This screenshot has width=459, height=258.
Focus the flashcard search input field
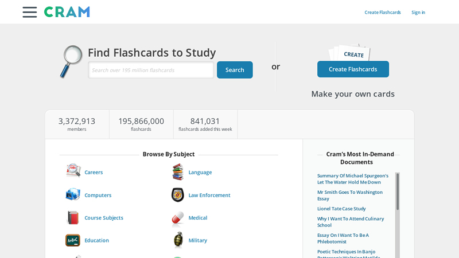151,70
